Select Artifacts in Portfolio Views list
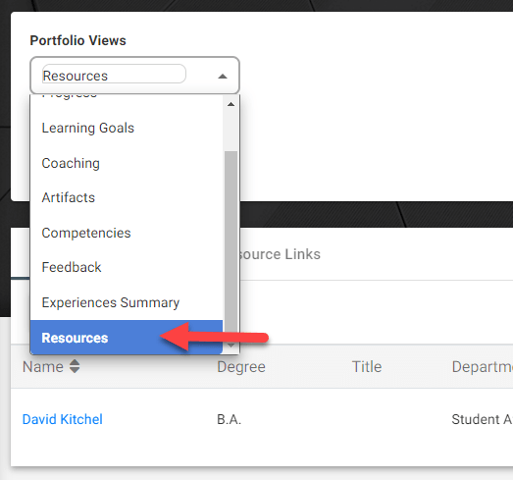The height and width of the screenshot is (480, 513). click(127, 197)
